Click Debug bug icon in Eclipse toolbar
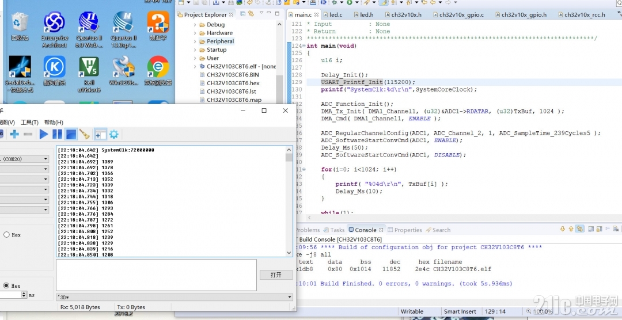Image resolution: width=622 pixels, height=320 pixels. click(335, 2)
